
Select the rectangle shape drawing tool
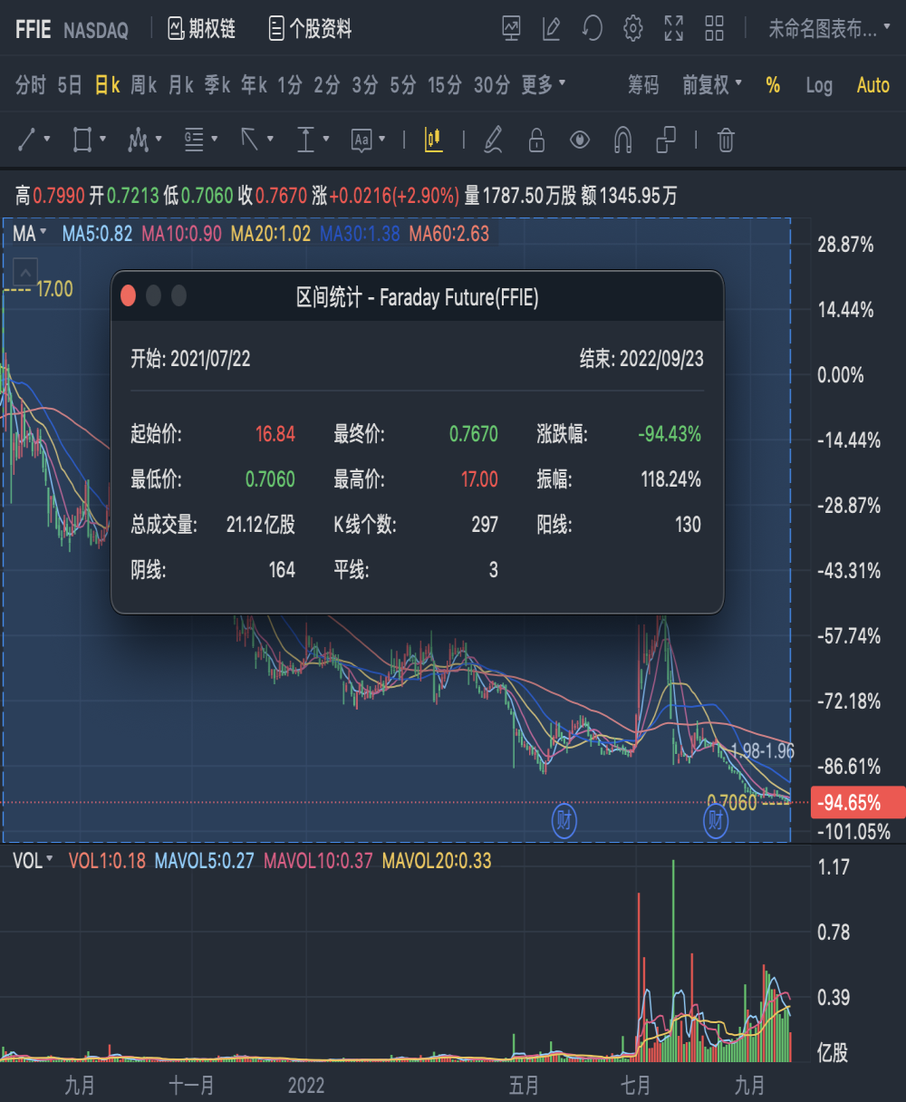tap(82, 140)
